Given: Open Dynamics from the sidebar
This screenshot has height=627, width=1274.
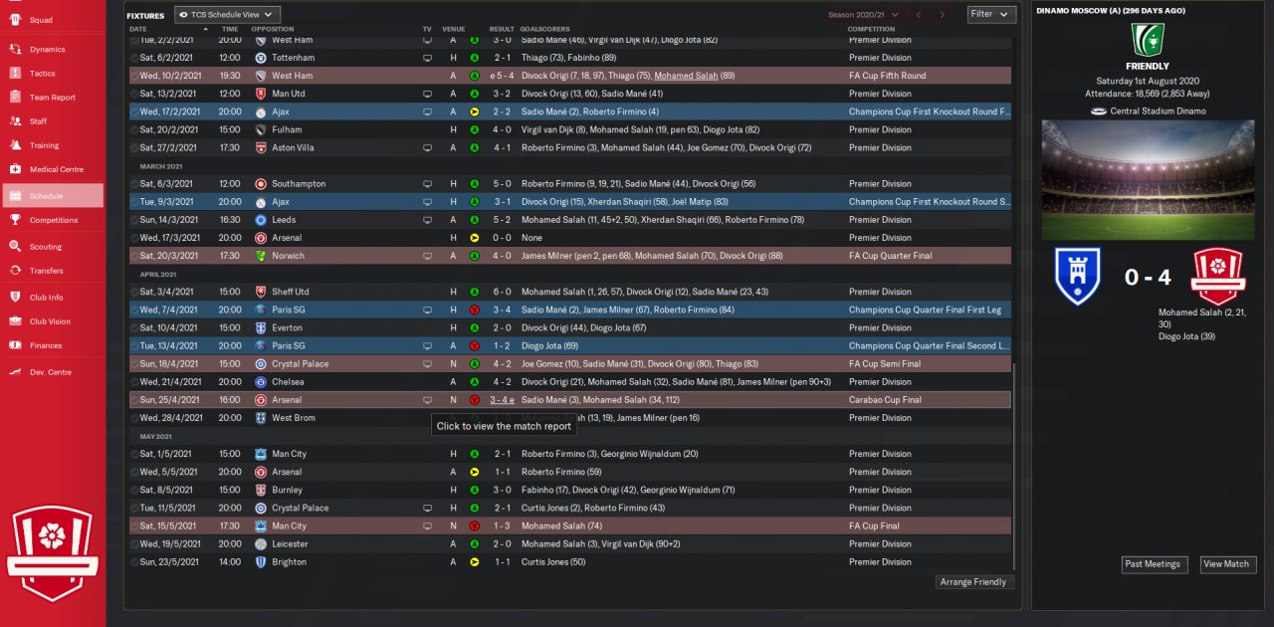Looking at the screenshot, I should (x=52, y=49).
